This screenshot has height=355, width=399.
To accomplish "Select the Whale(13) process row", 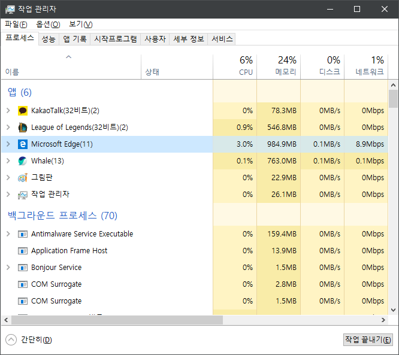I will [195, 161].
